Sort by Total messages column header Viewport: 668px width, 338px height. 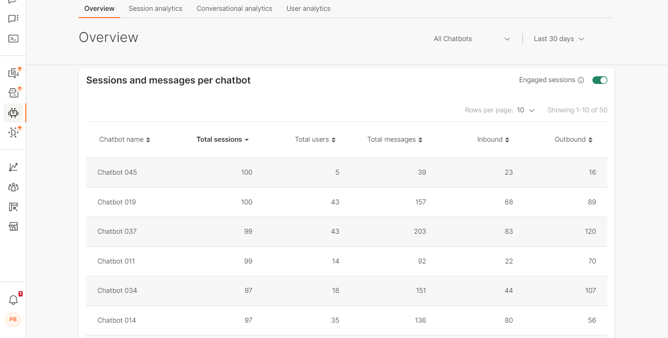[394, 140]
